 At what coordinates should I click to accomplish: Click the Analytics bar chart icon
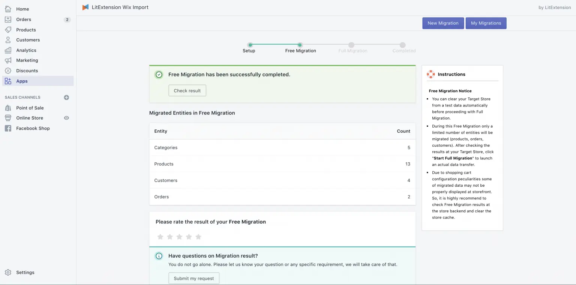click(x=8, y=50)
